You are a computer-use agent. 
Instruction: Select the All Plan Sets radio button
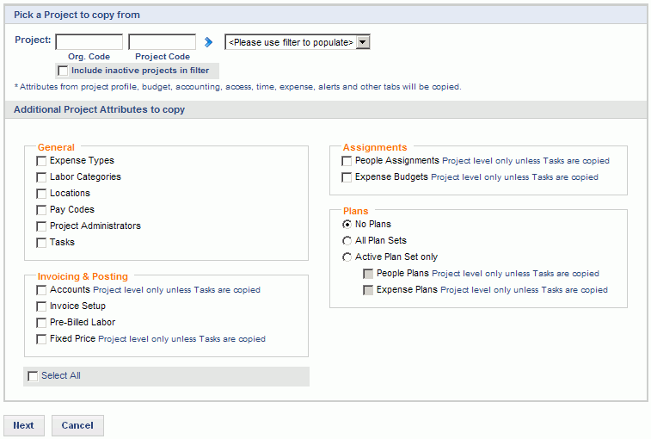click(x=347, y=241)
